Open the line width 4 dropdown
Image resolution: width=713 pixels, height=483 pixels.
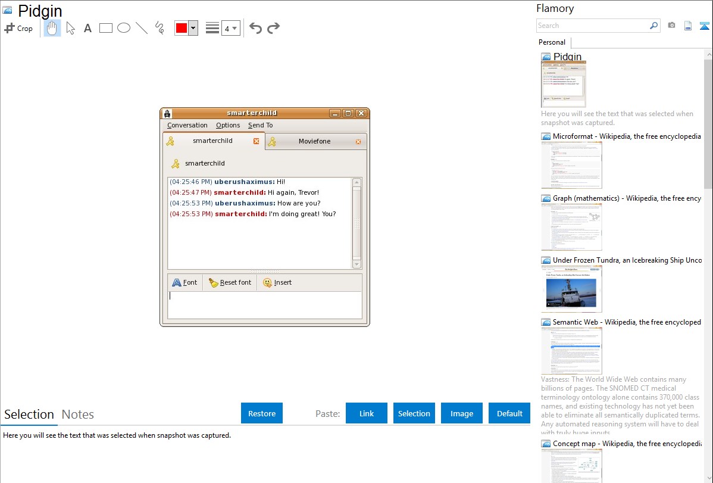click(x=231, y=28)
